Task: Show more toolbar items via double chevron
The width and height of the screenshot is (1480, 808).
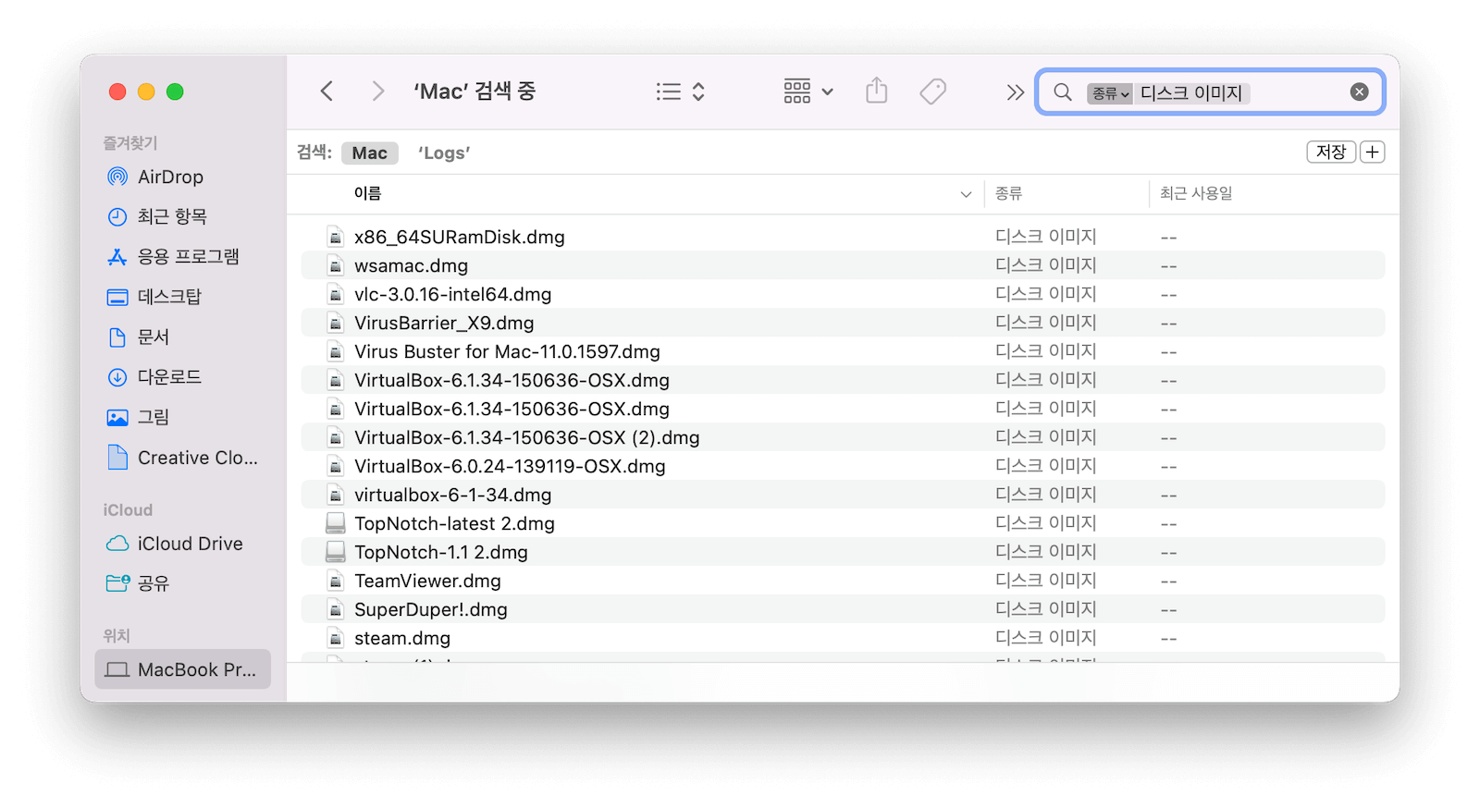Action: point(1015,92)
